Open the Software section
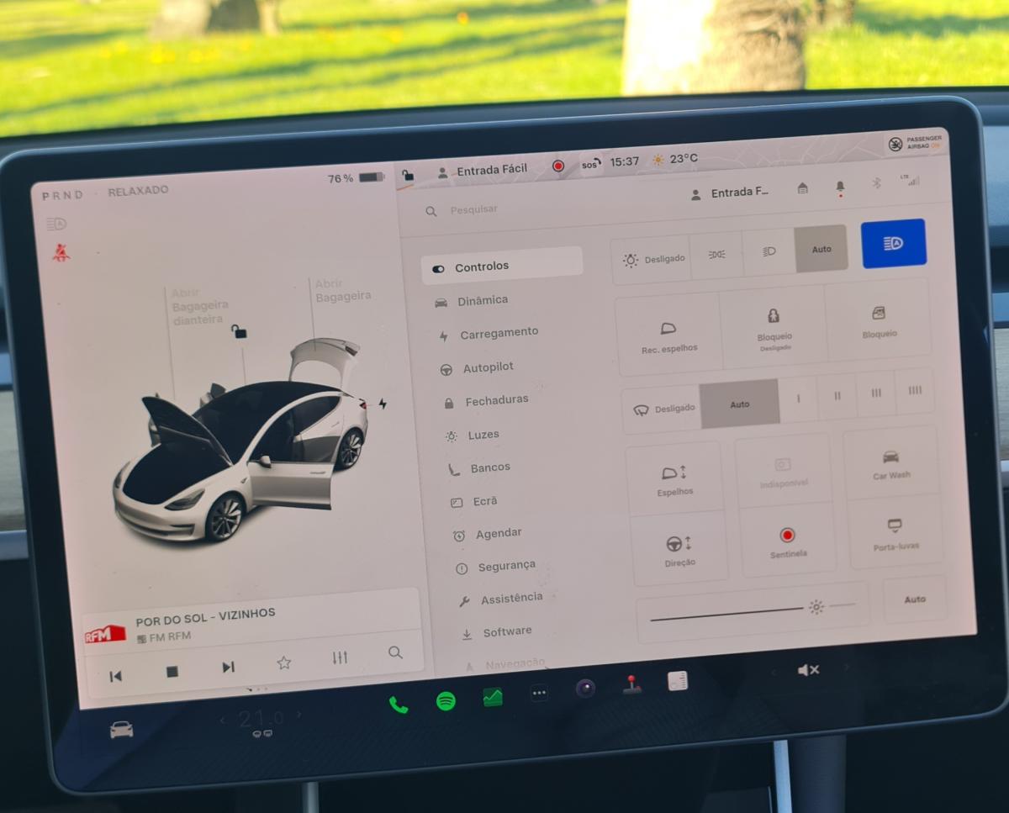The width and height of the screenshot is (1009, 813). click(497, 632)
